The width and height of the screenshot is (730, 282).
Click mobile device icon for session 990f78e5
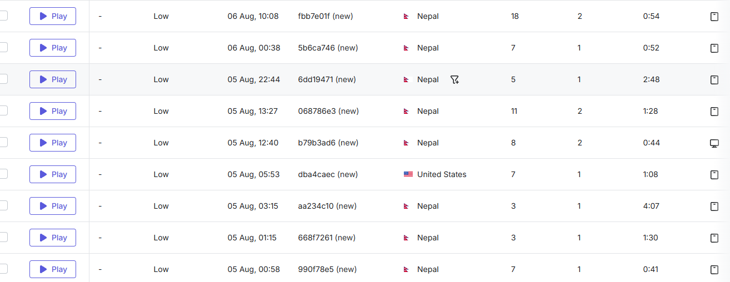[x=714, y=270]
